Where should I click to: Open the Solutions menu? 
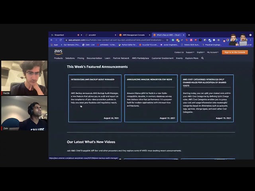coord(70,58)
